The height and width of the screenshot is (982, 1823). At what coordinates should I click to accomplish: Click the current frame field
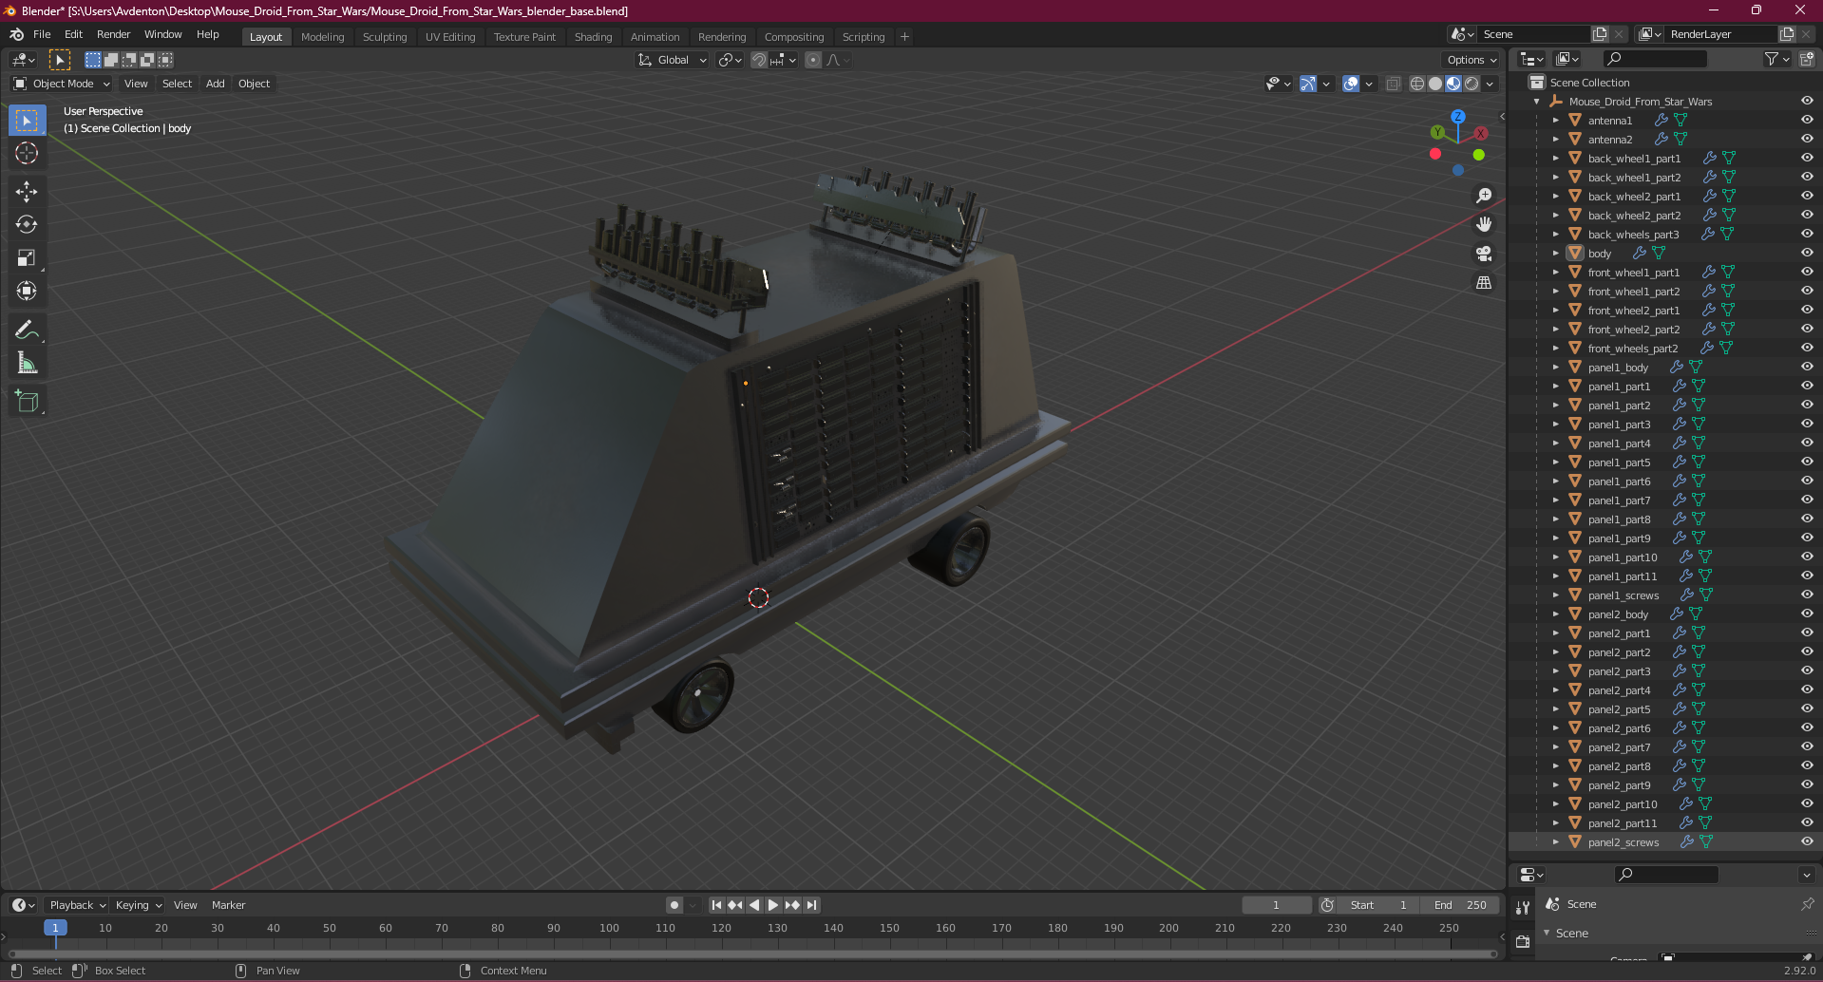coord(1277,905)
